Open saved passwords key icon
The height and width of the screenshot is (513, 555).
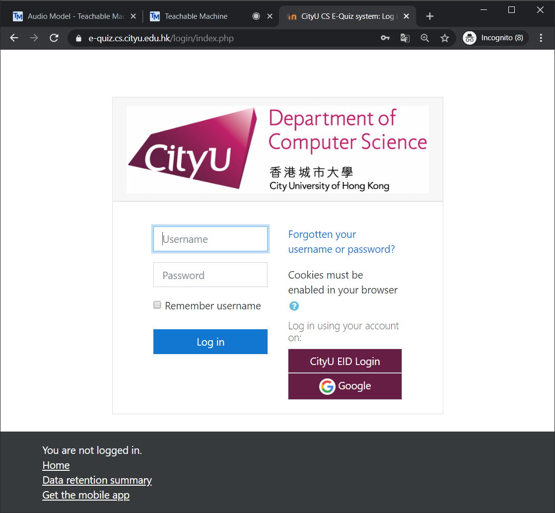point(385,38)
